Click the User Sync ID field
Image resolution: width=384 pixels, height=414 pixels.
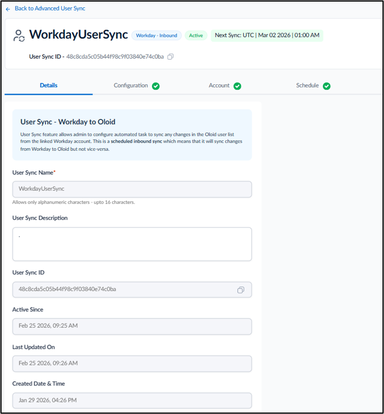pos(132,290)
